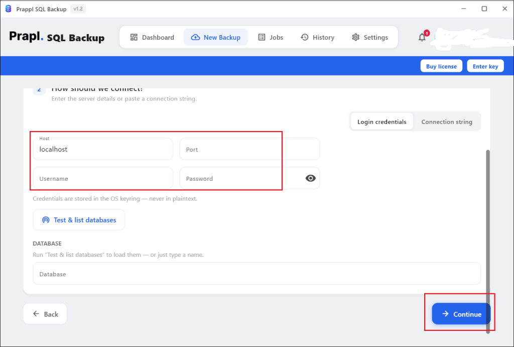This screenshot has height=347, width=514.
Task: Click the Jobs list icon
Action: [262, 37]
